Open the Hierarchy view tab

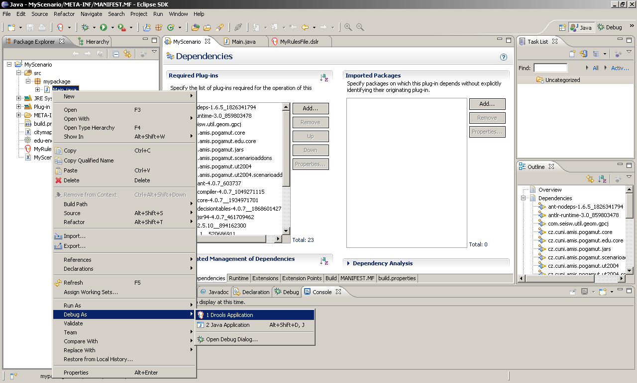[93, 42]
